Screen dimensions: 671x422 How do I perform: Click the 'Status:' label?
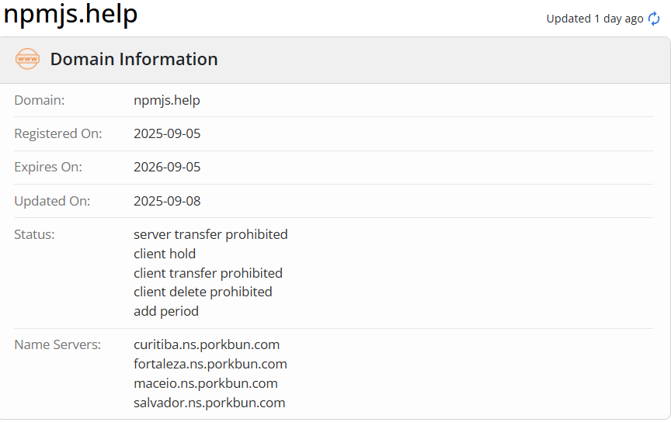point(34,234)
